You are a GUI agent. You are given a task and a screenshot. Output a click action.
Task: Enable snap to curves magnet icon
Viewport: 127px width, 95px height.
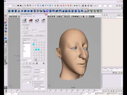click(x=63, y=6)
